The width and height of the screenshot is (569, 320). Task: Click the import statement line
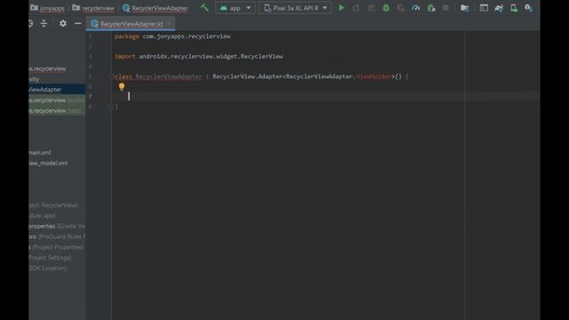(199, 56)
